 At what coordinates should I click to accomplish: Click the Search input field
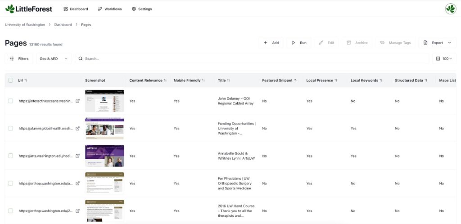tap(252, 58)
